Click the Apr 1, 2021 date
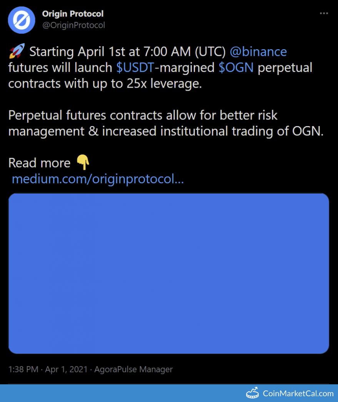This screenshot has height=402, width=338. (66, 369)
